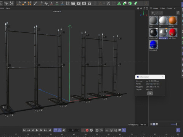Click the current frame number field
The width and height of the screenshot is (183, 137).
point(73,130)
